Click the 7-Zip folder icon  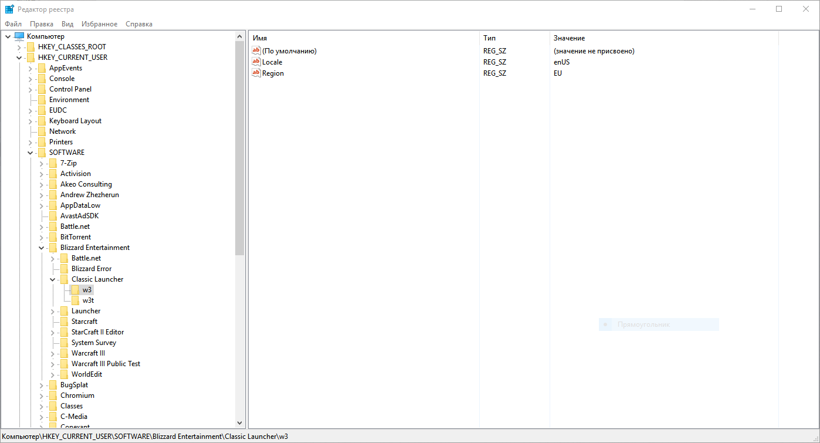click(x=53, y=163)
